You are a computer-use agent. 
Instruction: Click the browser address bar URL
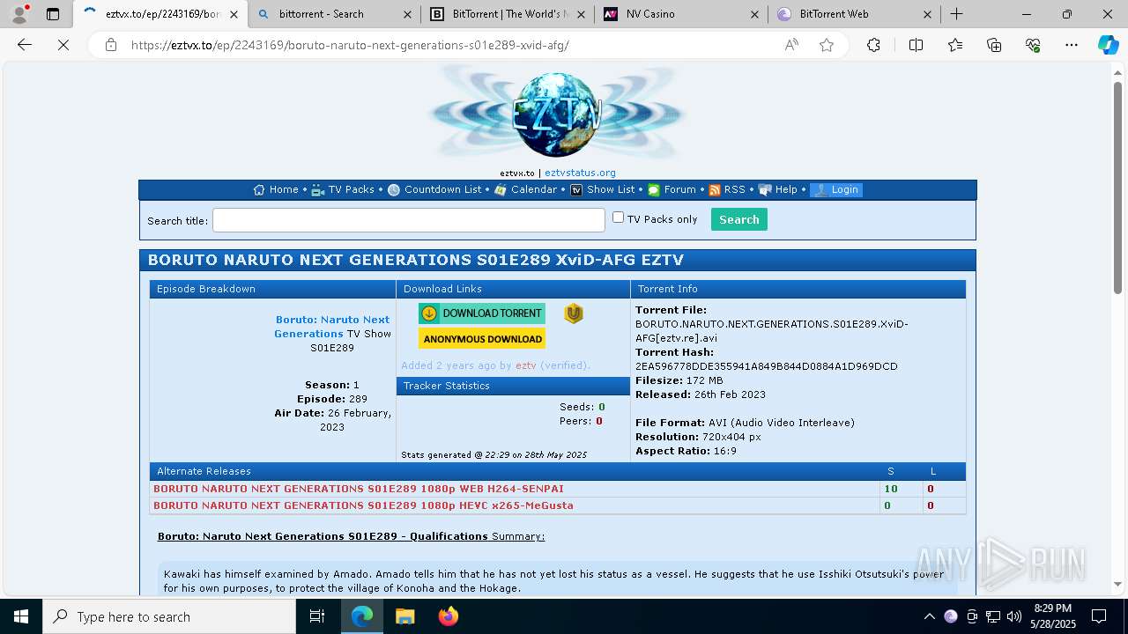coord(350,45)
